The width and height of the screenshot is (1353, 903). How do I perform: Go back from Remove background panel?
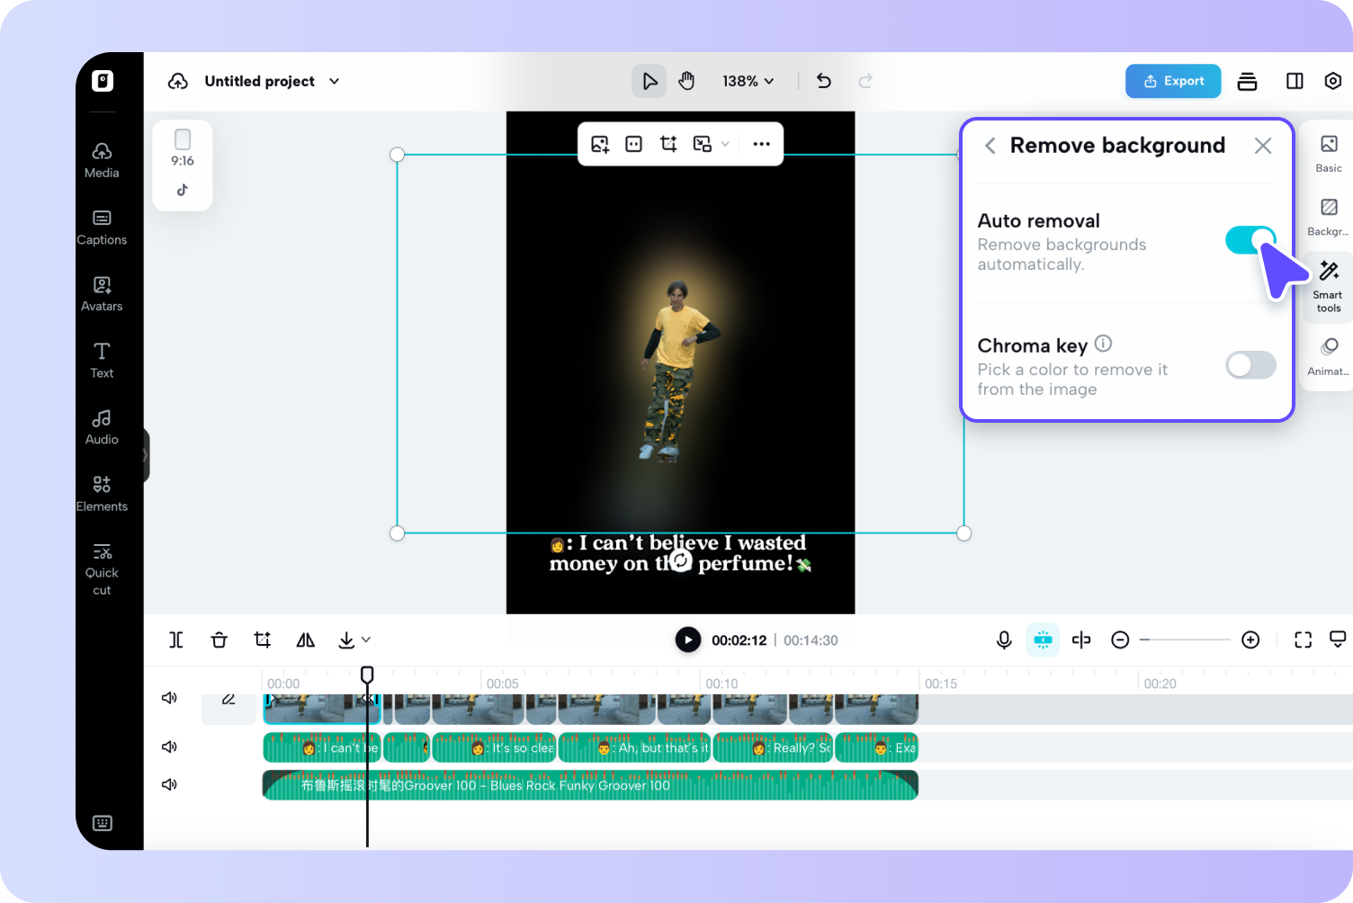990,146
